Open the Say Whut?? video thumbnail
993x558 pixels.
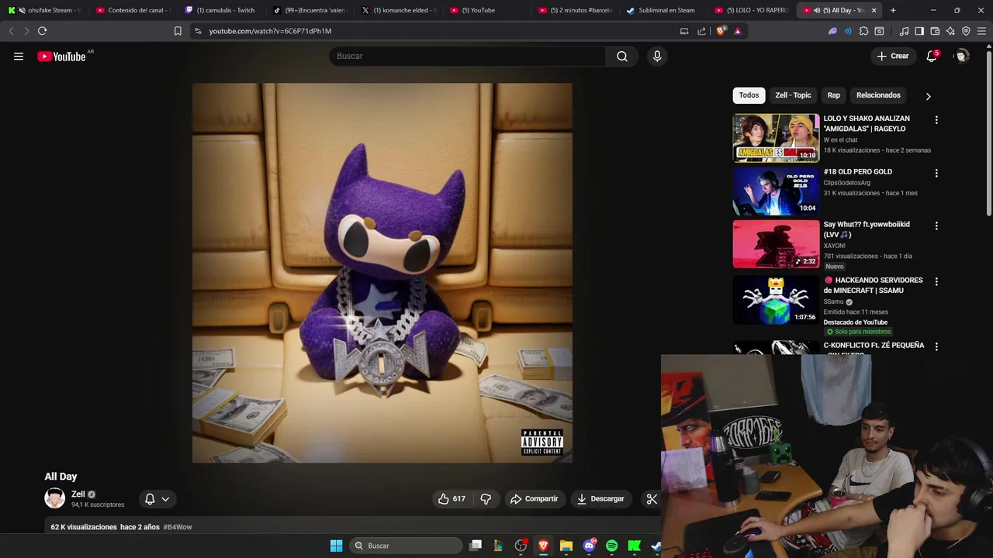(x=776, y=244)
